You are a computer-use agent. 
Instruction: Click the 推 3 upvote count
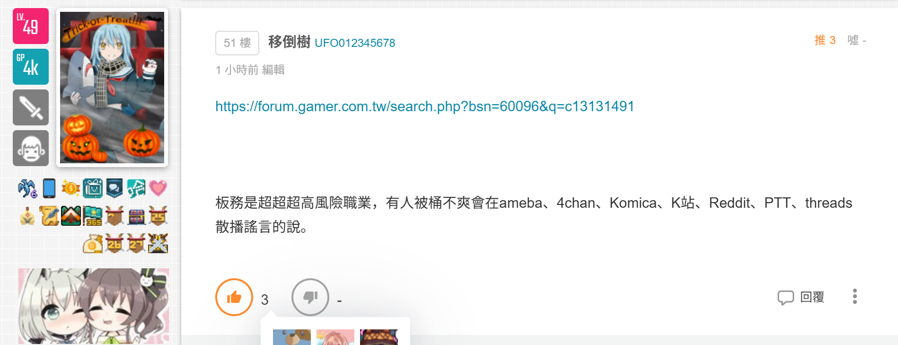[825, 40]
